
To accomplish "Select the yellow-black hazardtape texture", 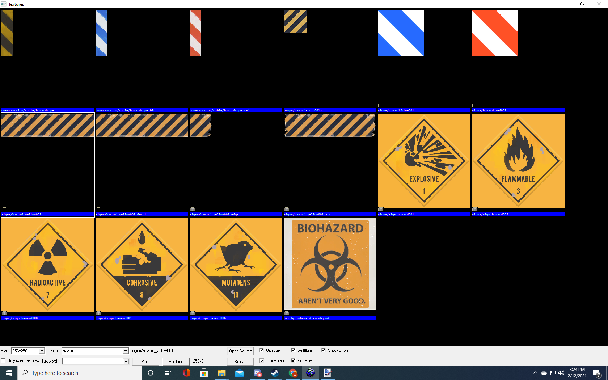I will click(7, 33).
